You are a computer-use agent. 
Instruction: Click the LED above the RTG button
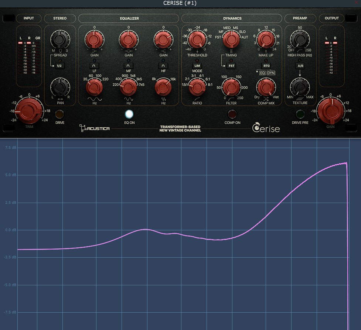[x=266, y=61]
